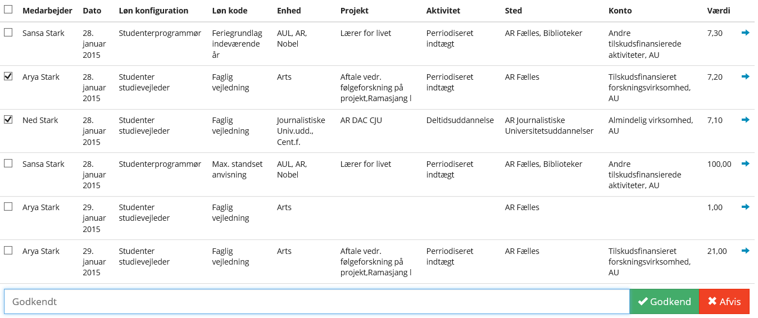This screenshot has width=758, height=318.
Task: Select the Max. standset anvisning row checkbox
Action: (x=8, y=163)
